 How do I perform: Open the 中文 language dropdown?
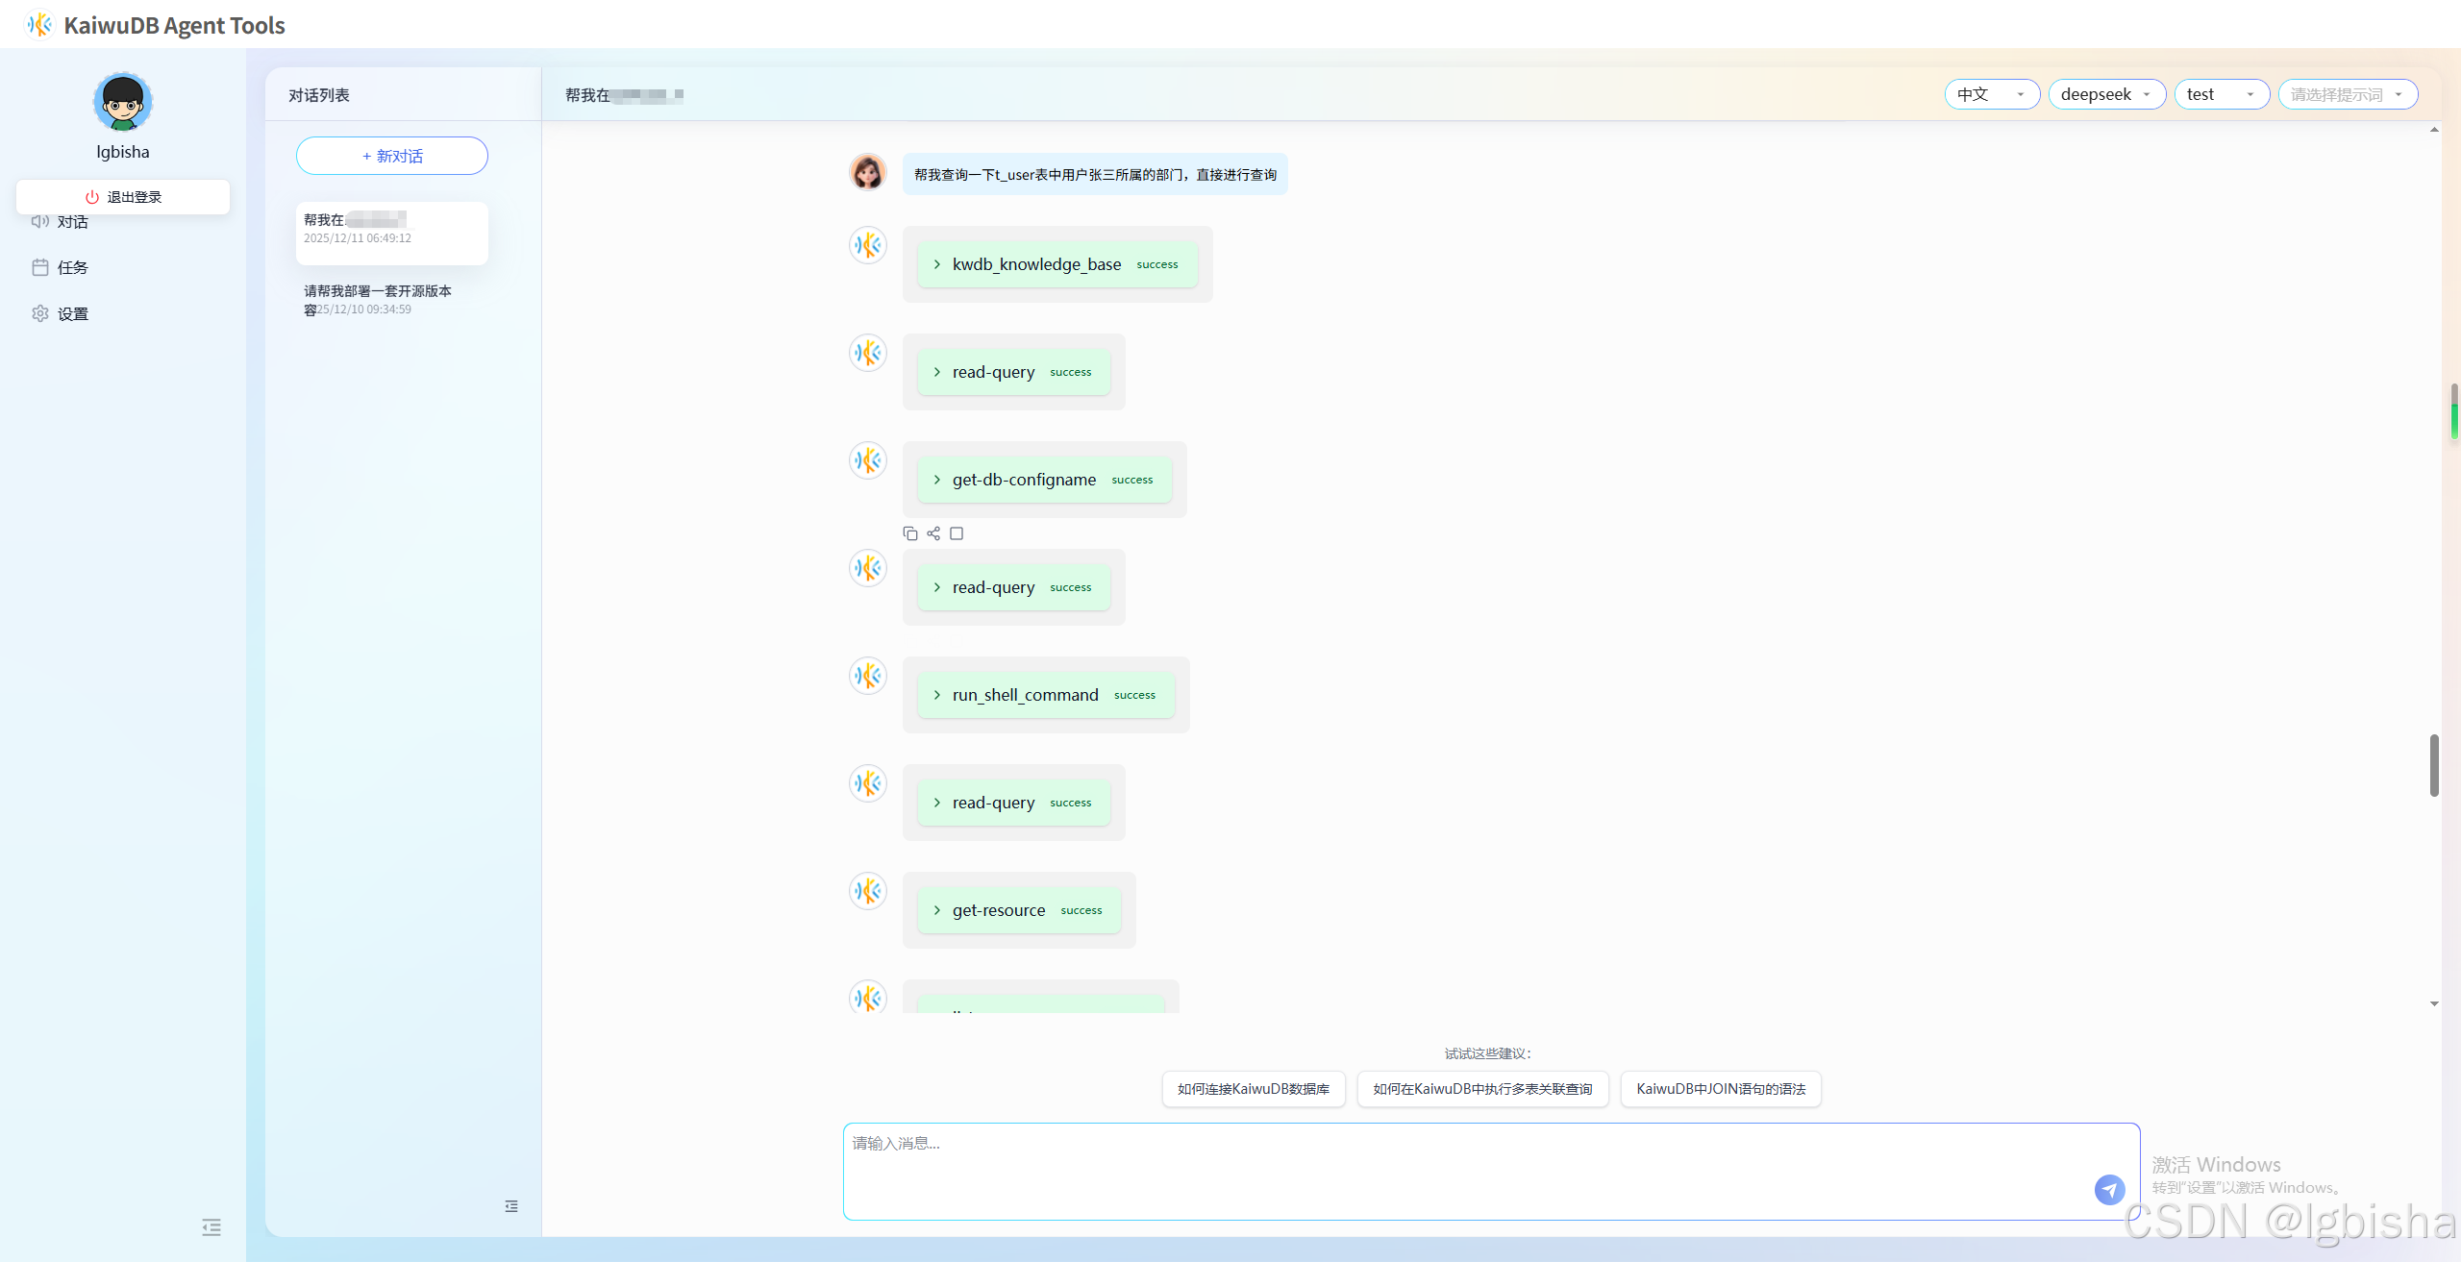pyautogui.click(x=1992, y=94)
